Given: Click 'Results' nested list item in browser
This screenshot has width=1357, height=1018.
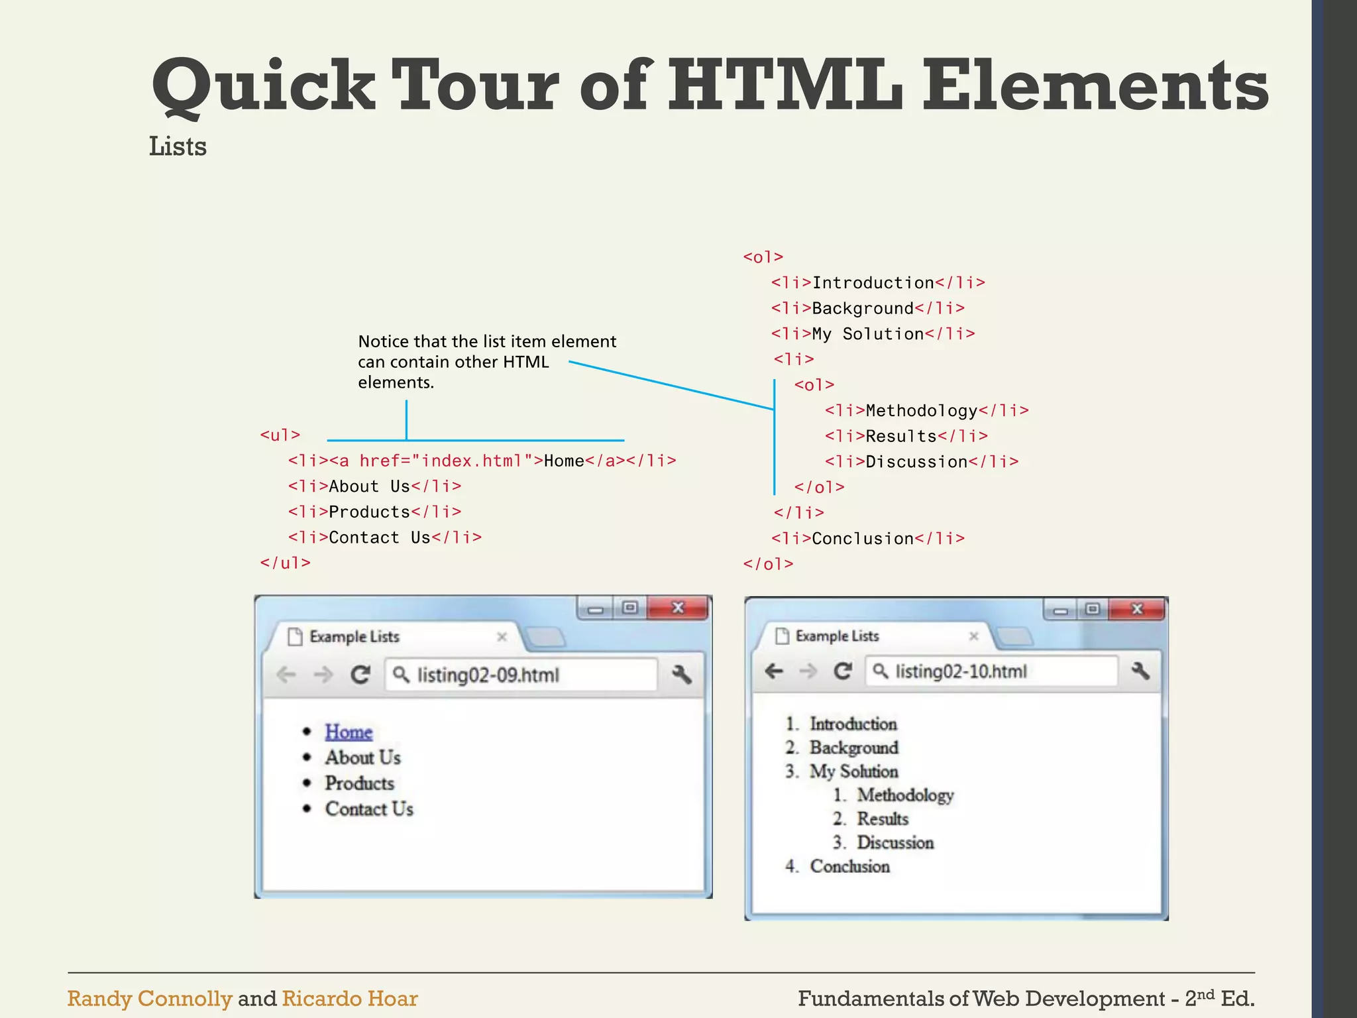Looking at the screenshot, I should 883,819.
